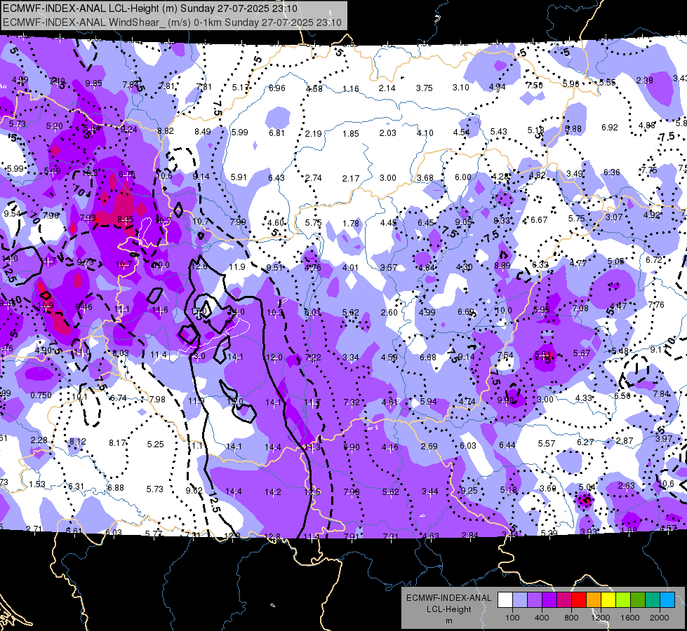Screen dimensions: 687x631
Task: Click the legend text LCL-Height
Action: 448,609
